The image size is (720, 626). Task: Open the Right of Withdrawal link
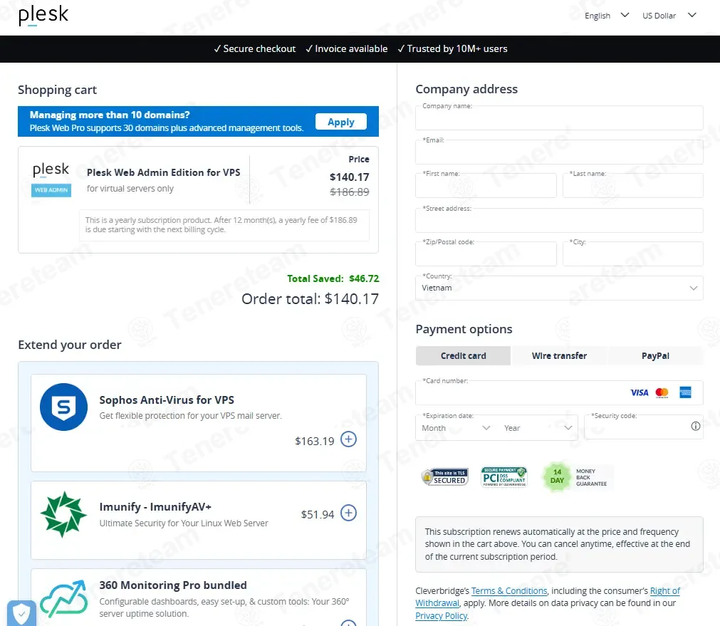tap(665, 591)
